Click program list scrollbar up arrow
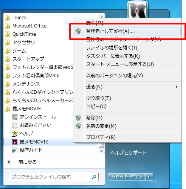 pyautogui.click(x=102, y=17)
